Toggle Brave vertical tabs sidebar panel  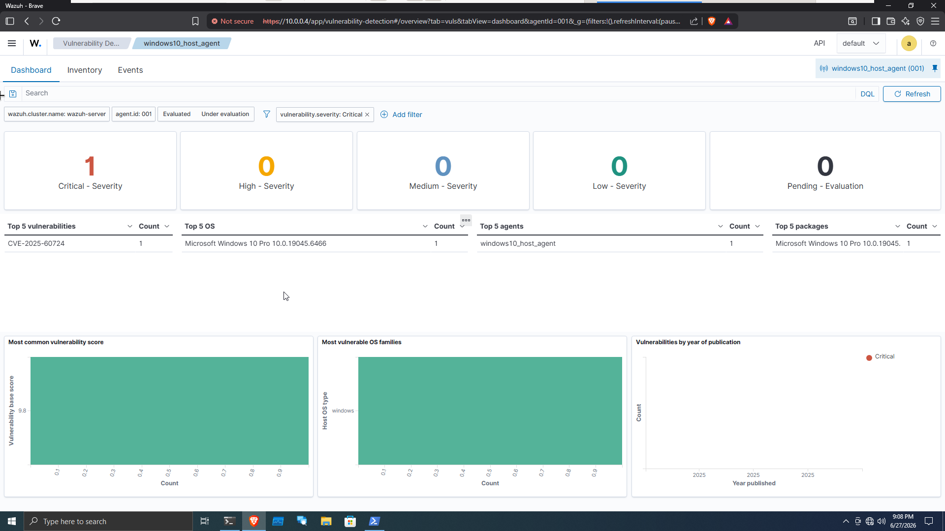click(x=10, y=21)
